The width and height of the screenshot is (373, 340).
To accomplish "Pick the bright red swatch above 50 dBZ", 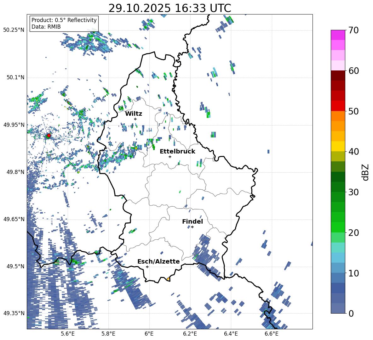I will click(338, 106).
